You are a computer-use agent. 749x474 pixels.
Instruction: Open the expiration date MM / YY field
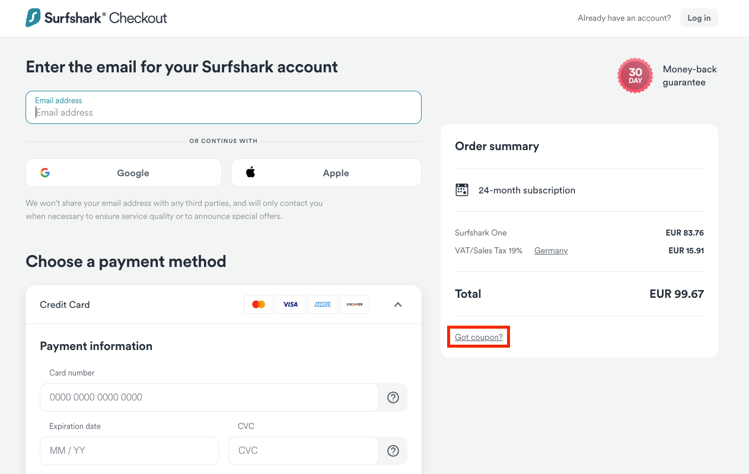pyautogui.click(x=129, y=450)
